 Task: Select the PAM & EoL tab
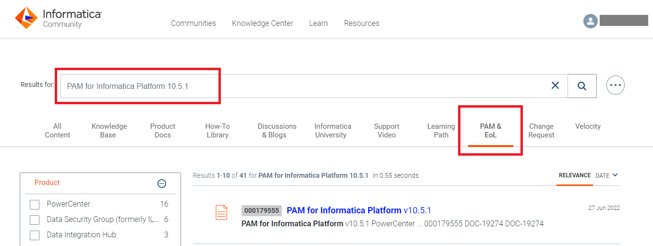point(491,131)
